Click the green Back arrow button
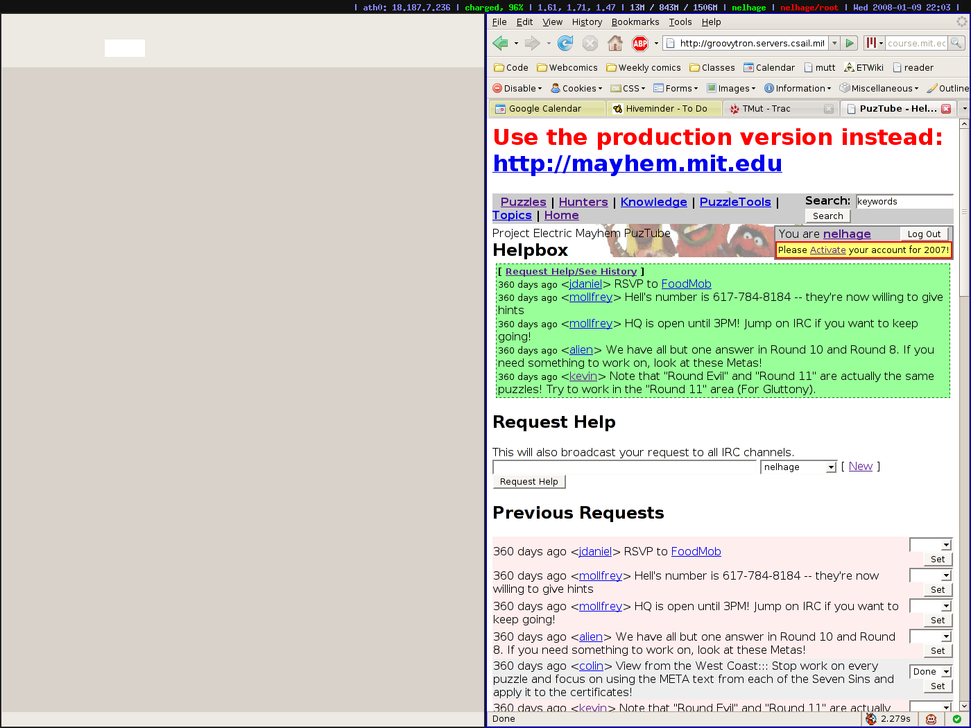This screenshot has width=971, height=728. pyautogui.click(x=500, y=44)
